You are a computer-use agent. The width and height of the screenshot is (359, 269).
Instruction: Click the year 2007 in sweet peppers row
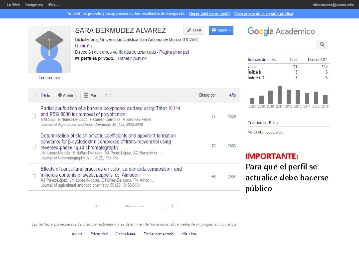click(x=231, y=176)
